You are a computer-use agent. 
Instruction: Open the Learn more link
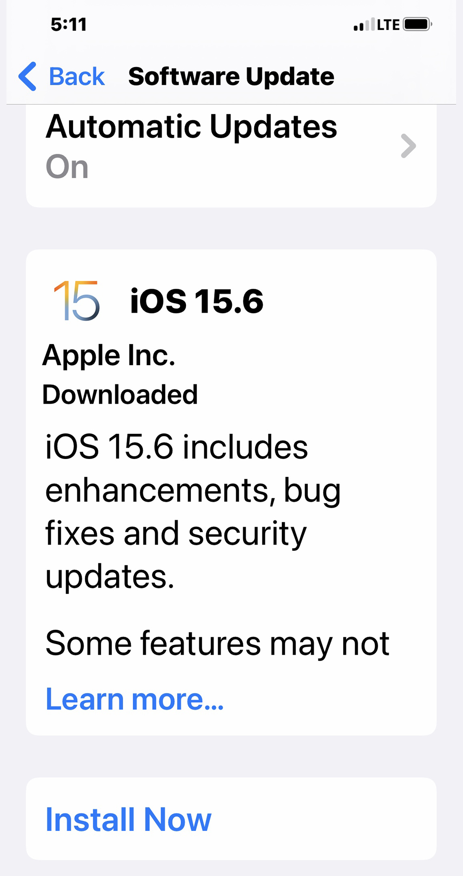click(134, 699)
